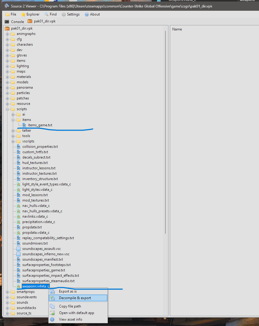This screenshot has height=326, width=259.
Task: Select decals_subrect.txt file
Action: [36, 157]
